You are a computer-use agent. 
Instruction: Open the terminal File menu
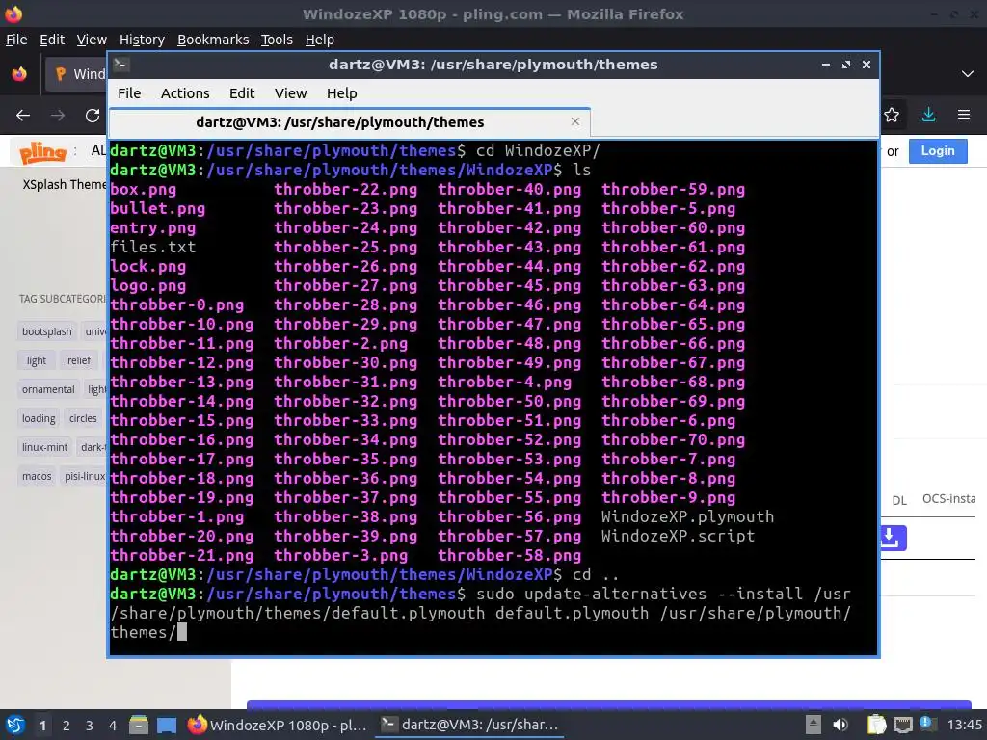(x=129, y=93)
